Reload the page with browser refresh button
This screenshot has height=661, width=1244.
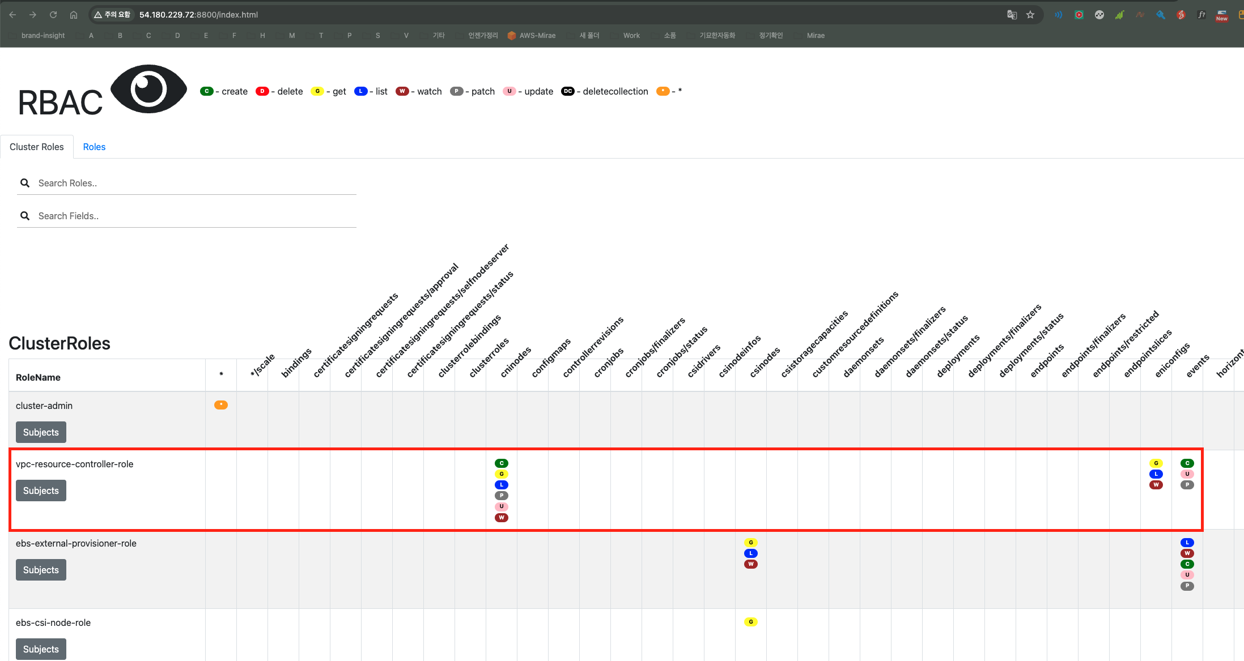click(x=53, y=15)
